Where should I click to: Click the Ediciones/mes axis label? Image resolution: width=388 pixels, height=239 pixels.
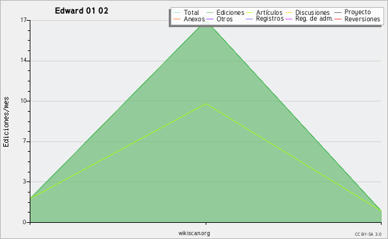point(6,122)
